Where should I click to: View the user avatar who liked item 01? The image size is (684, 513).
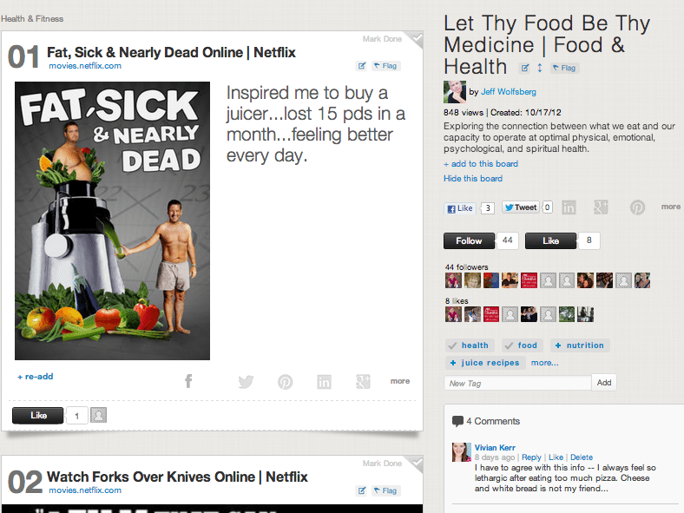[x=99, y=415]
